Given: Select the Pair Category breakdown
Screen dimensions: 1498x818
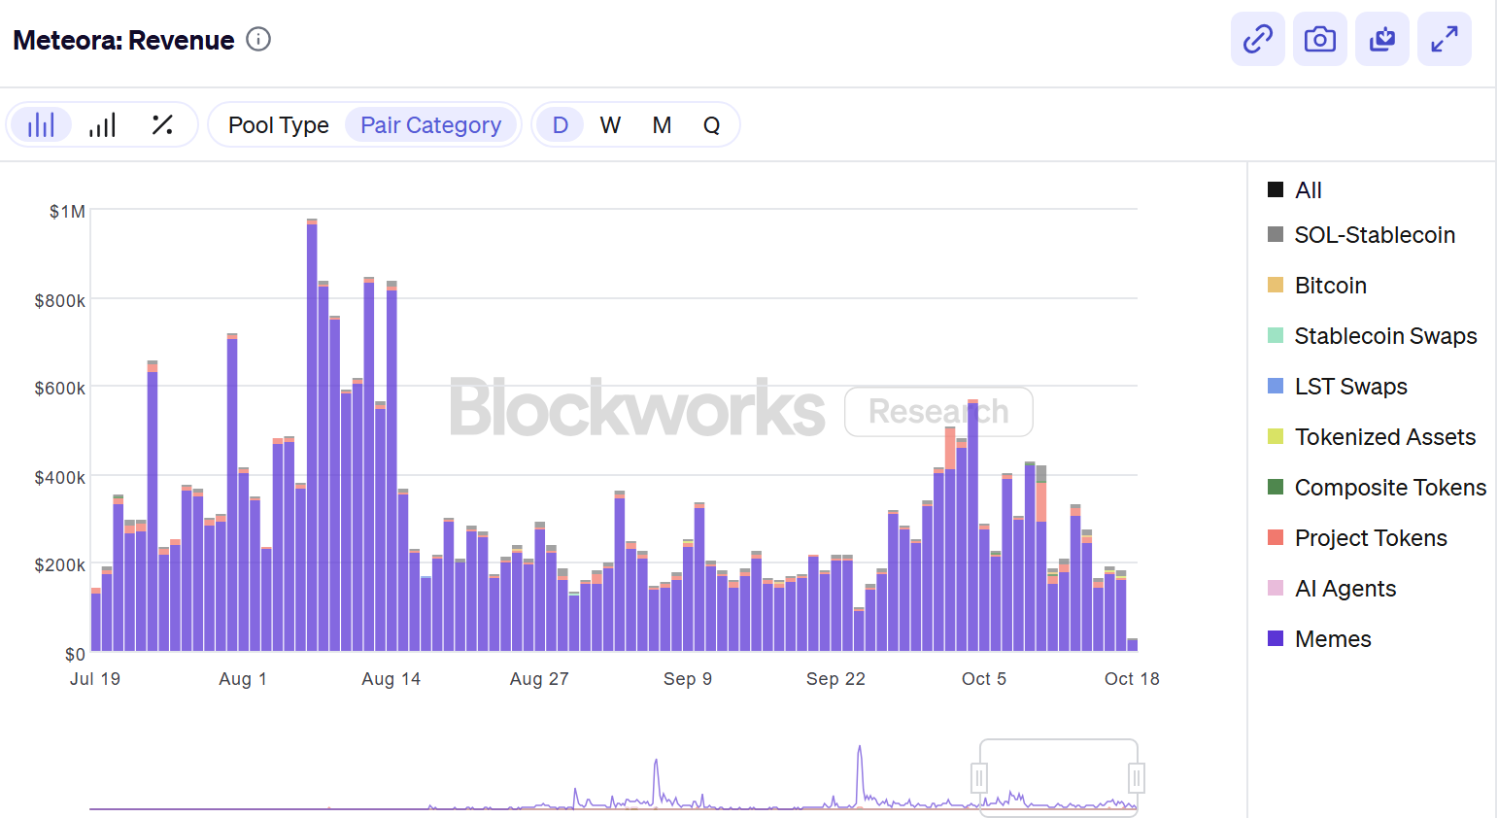Looking at the screenshot, I should [430, 125].
